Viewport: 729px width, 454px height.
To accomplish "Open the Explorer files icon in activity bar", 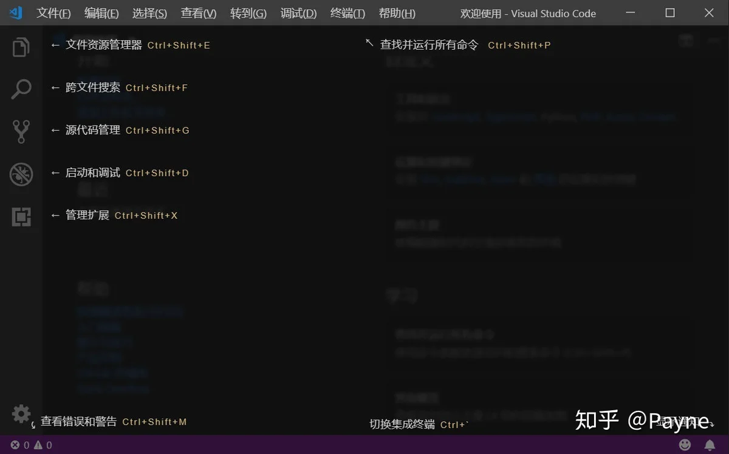I will pos(21,47).
